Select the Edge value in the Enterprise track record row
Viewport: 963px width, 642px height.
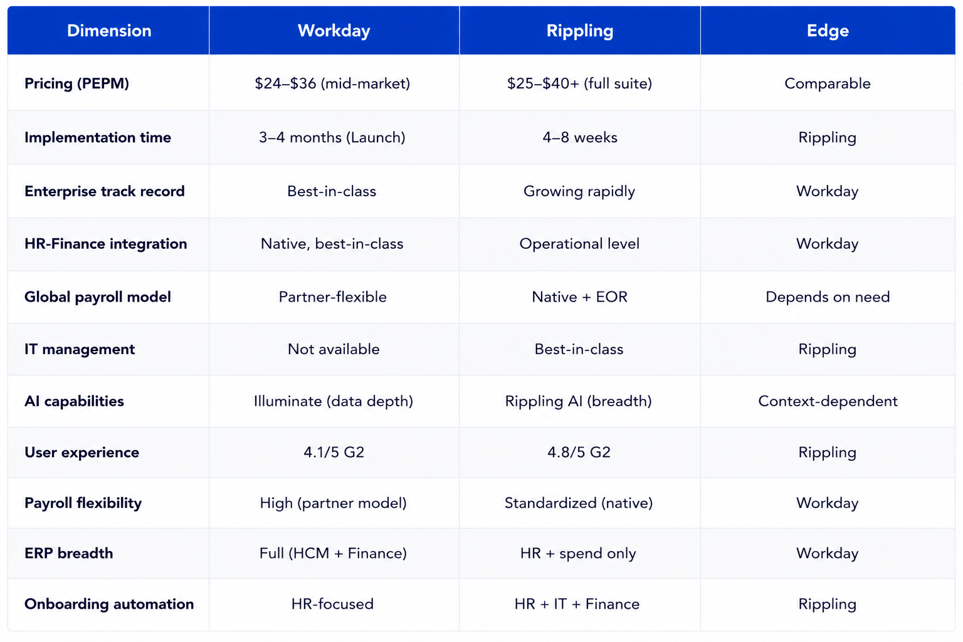[x=828, y=191]
